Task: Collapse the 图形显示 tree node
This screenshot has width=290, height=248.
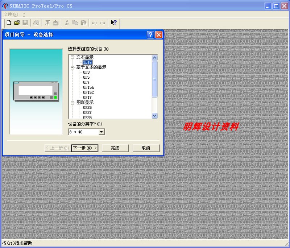Action: point(72,103)
